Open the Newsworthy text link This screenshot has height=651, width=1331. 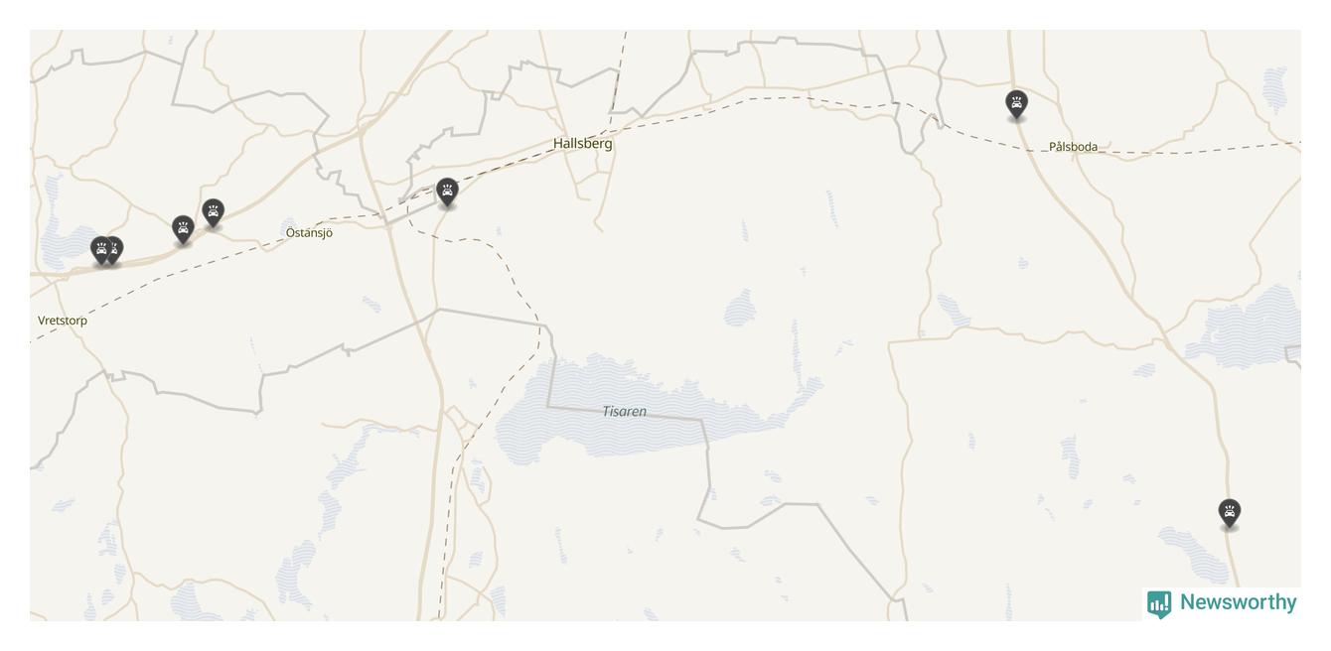[1238, 602]
